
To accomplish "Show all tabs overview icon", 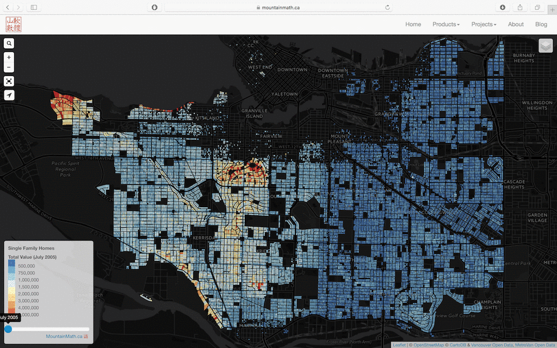I will click(x=537, y=7).
